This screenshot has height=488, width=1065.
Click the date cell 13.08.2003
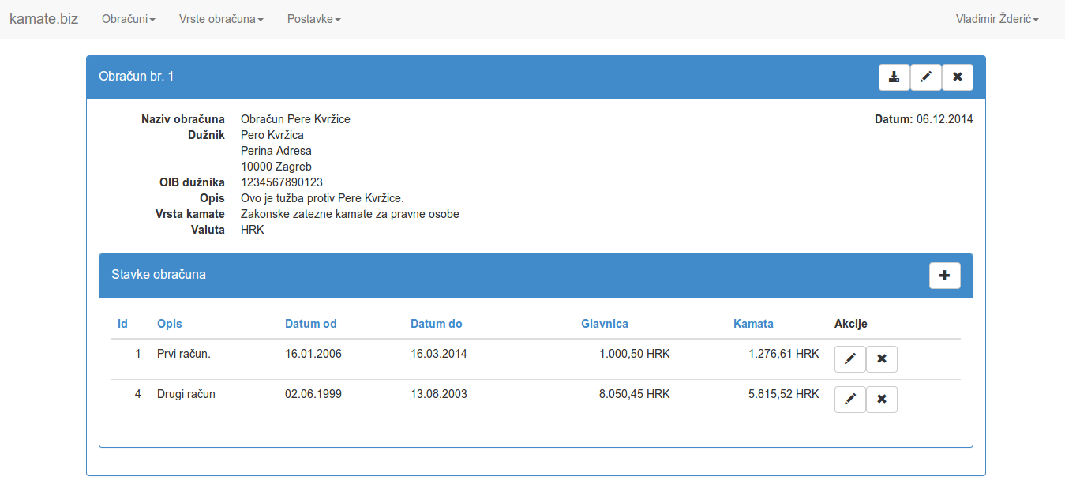click(x=439, y=394)
